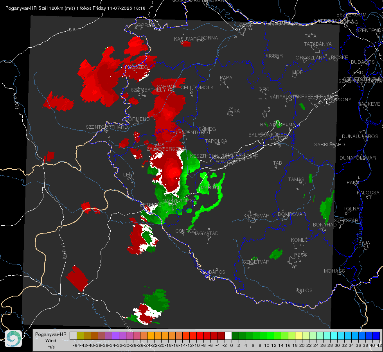Click the AJKA city label
This screenshot has height=352, width=383.
234,111
